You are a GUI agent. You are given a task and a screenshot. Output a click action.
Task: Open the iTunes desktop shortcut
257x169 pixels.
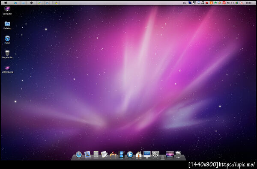click(7, 40)
